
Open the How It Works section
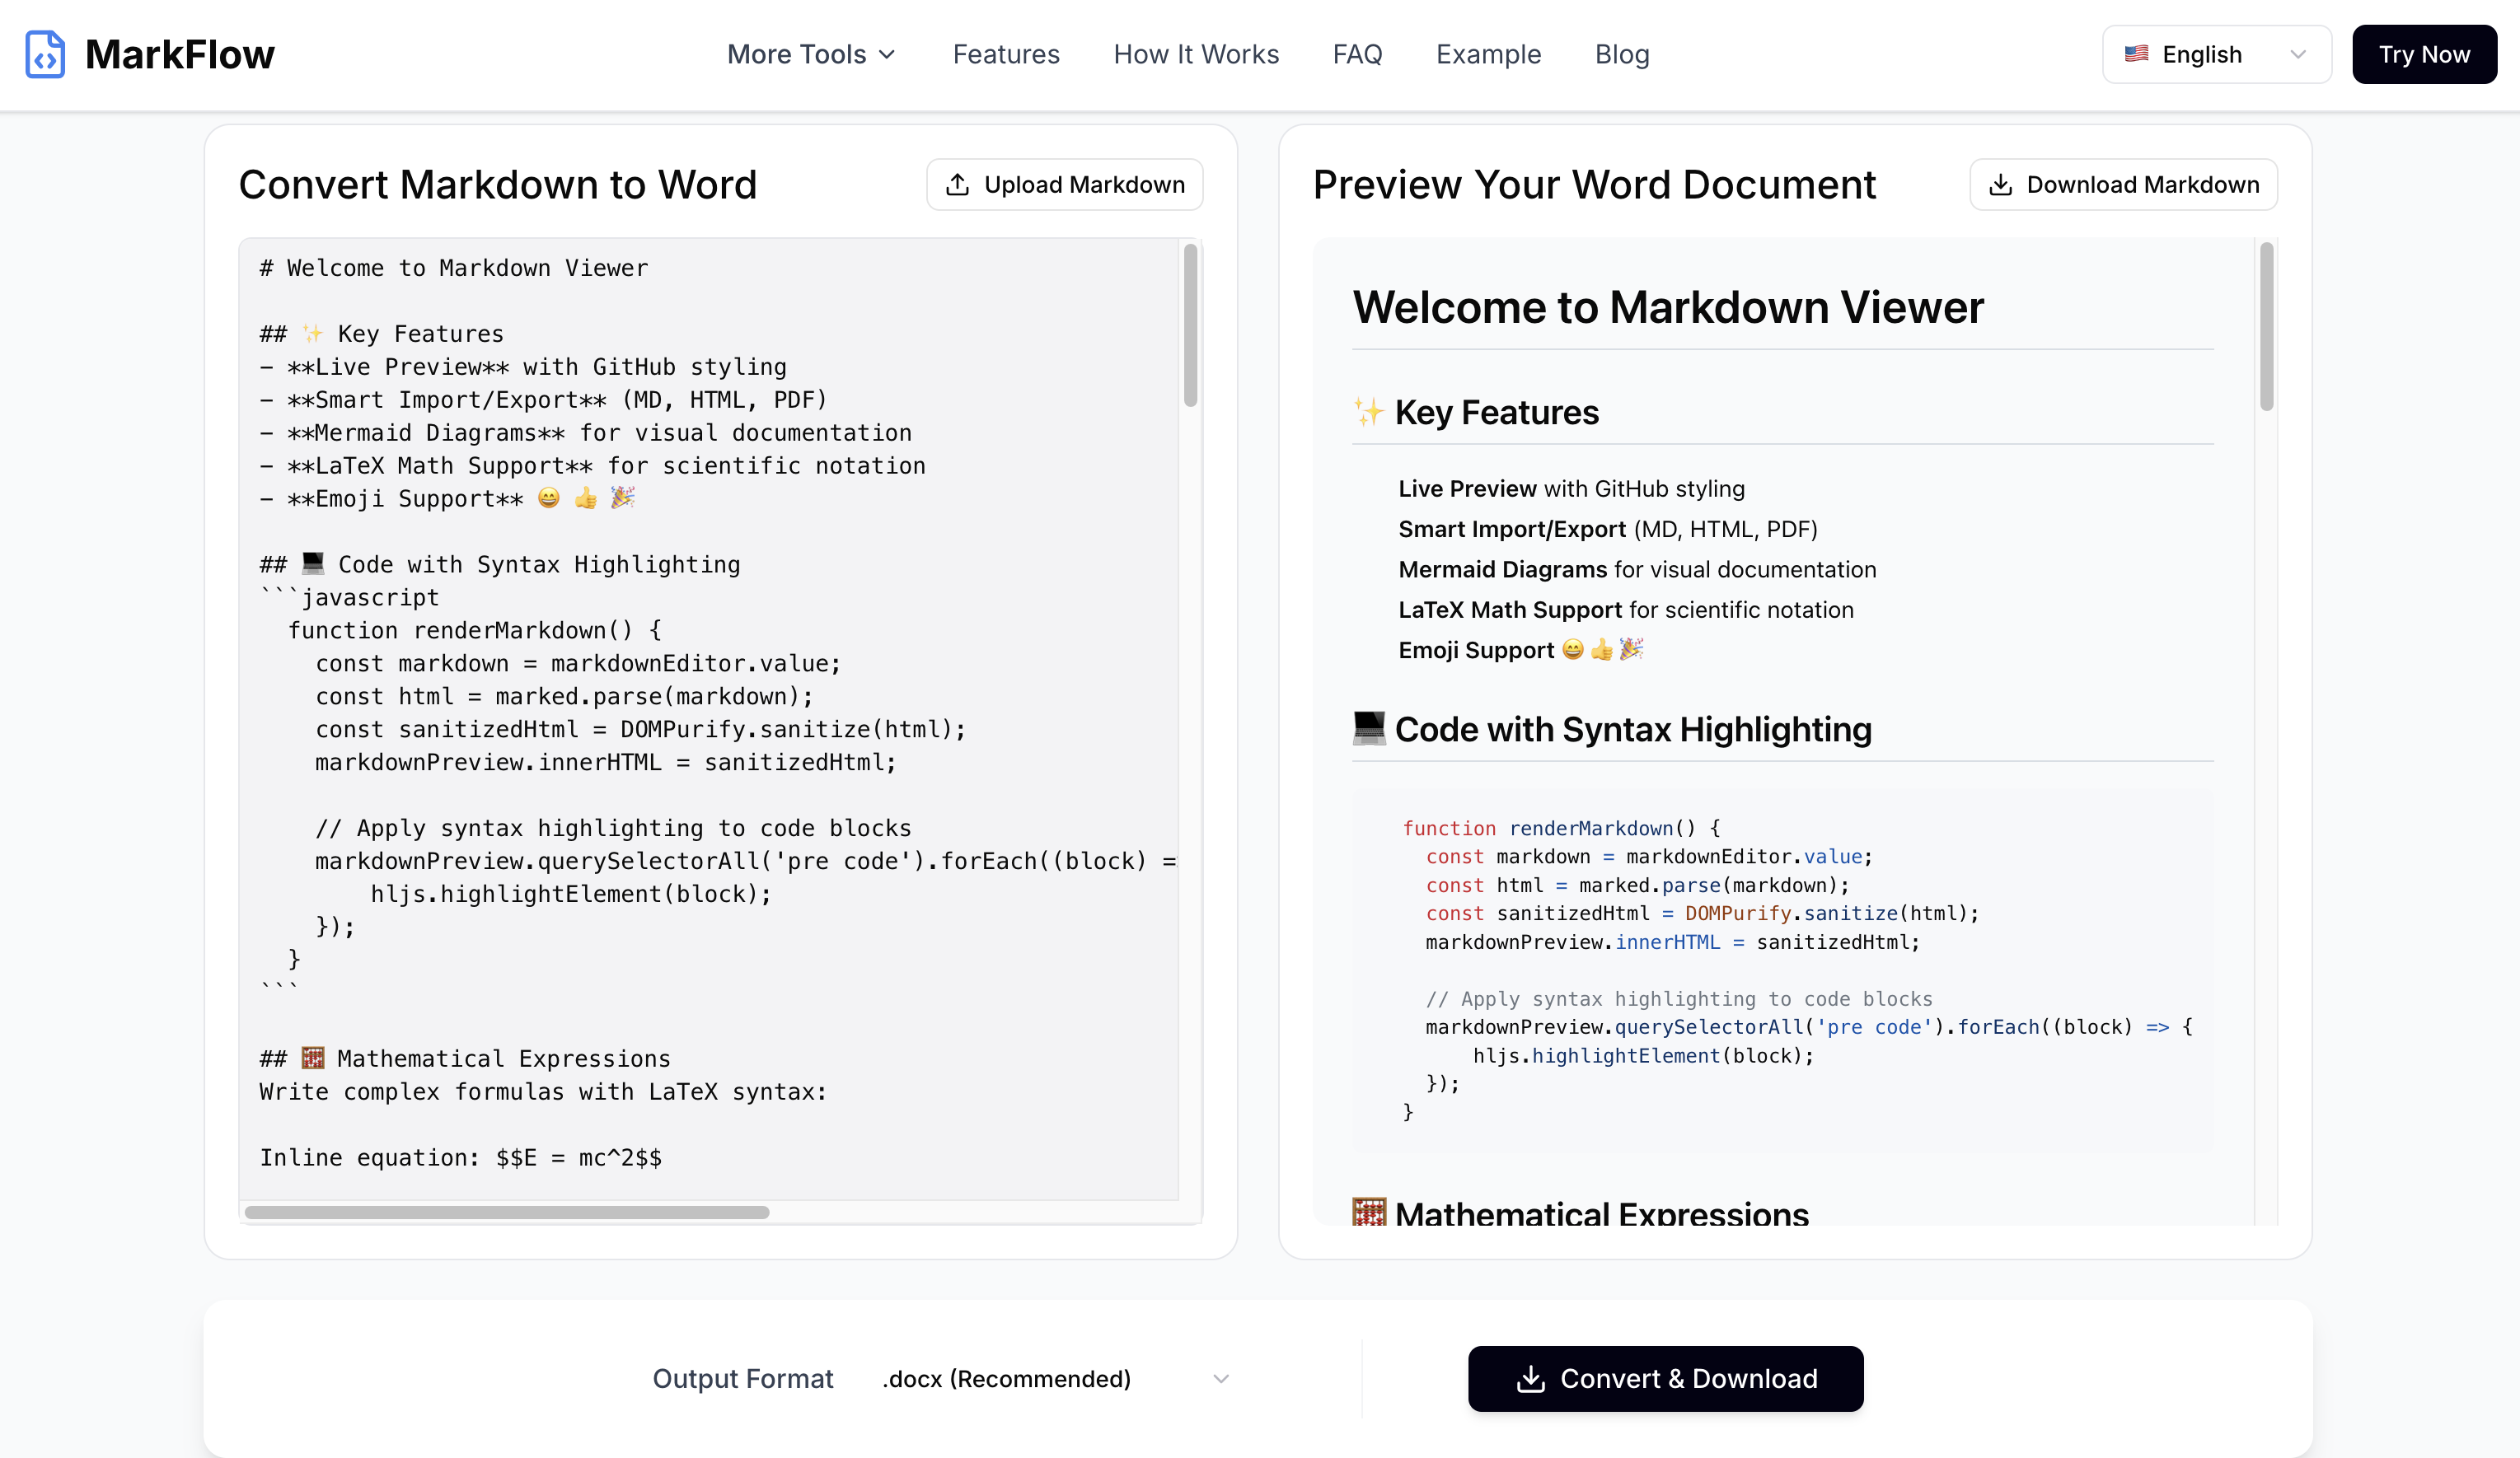pyautogui.click(x=1195, y=54)
